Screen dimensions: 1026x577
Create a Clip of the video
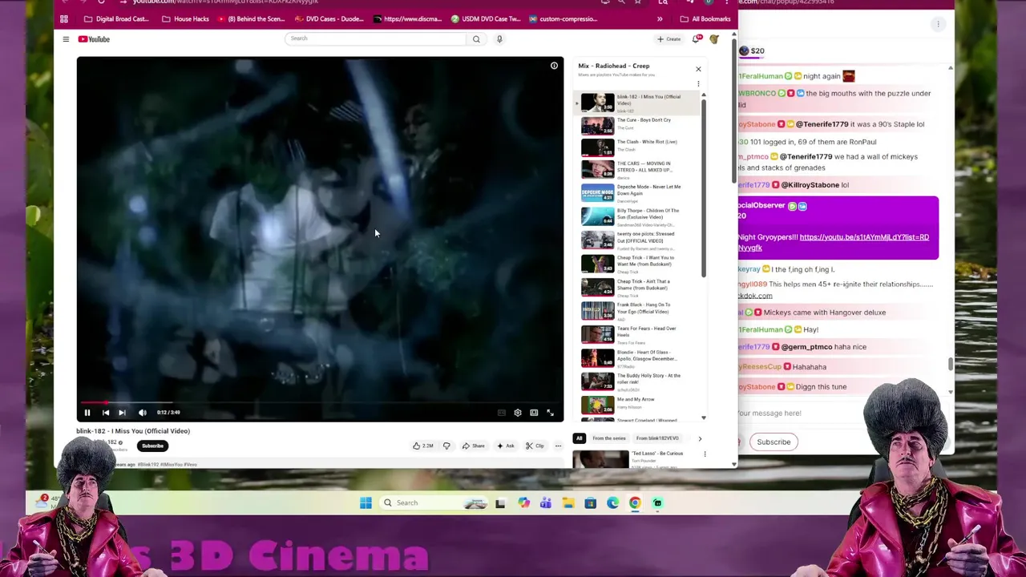click(x=535, y=446)
